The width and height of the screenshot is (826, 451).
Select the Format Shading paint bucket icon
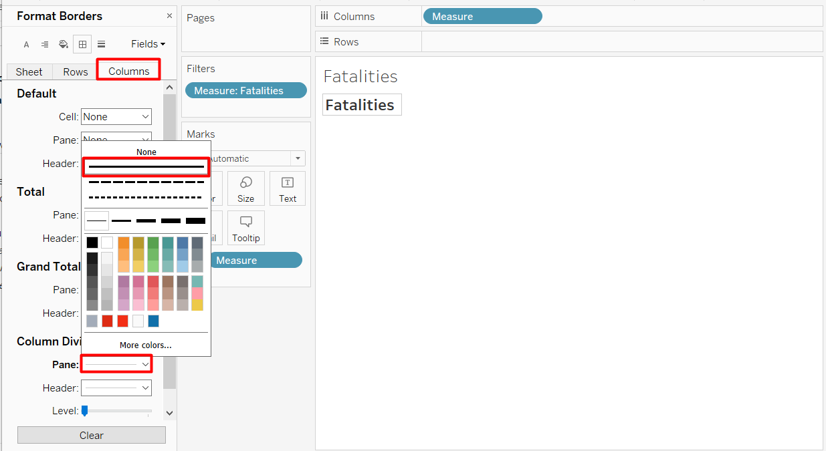coord(64,45)
